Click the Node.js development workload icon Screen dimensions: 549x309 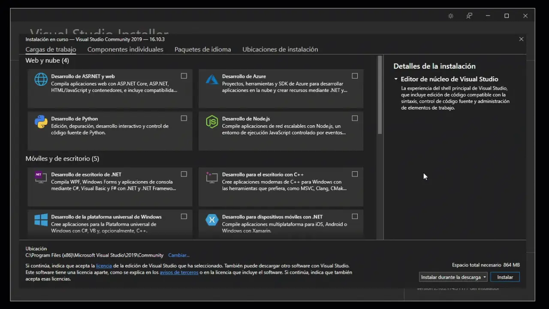212,122
